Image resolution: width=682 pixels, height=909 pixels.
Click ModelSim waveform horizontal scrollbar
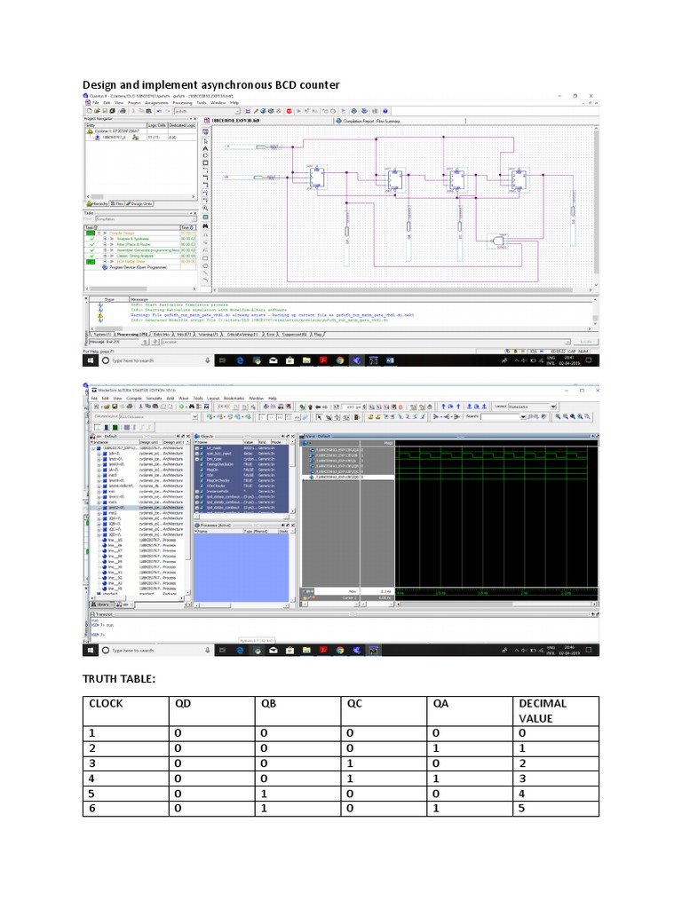pos(496,604)
